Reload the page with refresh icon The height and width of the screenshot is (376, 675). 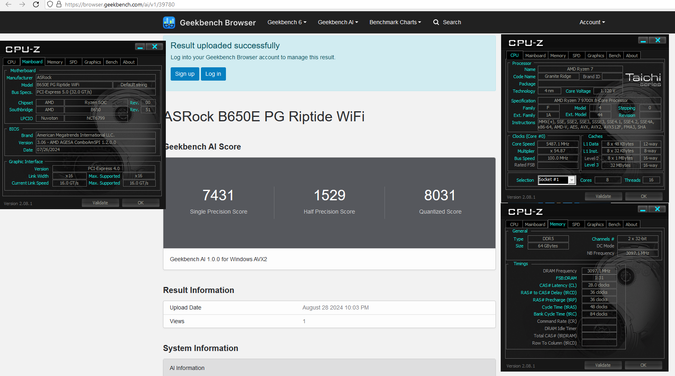pyautogui.click(x=36, y=4)
